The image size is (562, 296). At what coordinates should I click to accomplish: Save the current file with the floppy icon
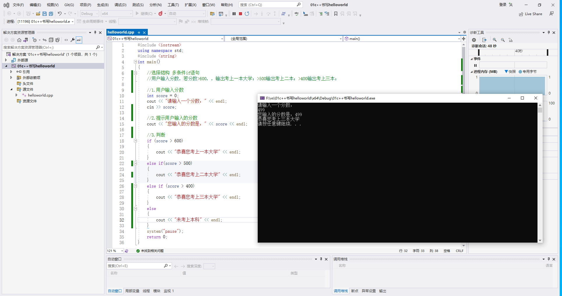pyautogui.click(x=44, y=14)
